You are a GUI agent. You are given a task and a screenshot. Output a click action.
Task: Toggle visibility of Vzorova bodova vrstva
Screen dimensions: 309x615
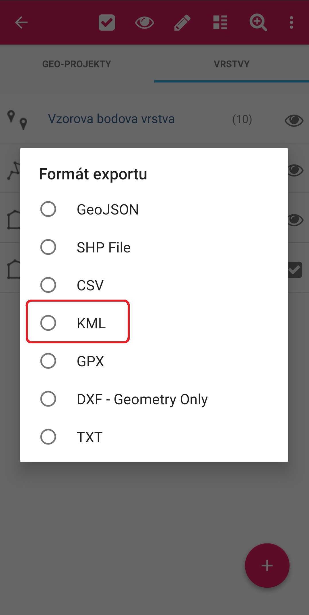point(294,120)
